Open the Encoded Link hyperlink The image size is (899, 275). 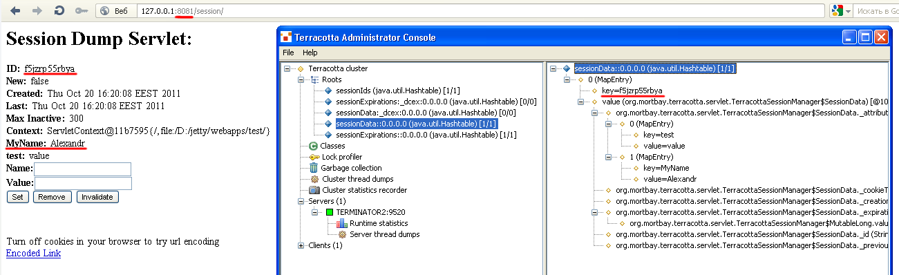pyautogui.click(x=33, y=253)
